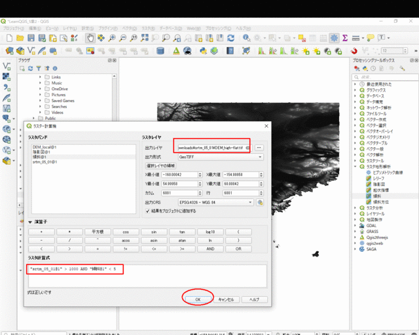Click the OR operator button
This screenshot has height=335, width=419.
(238, 249)
